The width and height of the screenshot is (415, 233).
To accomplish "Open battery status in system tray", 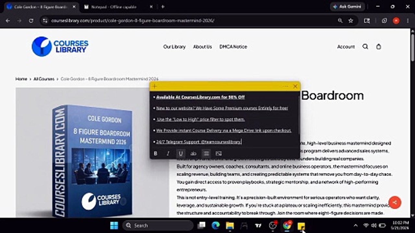I will click(382, 225).
